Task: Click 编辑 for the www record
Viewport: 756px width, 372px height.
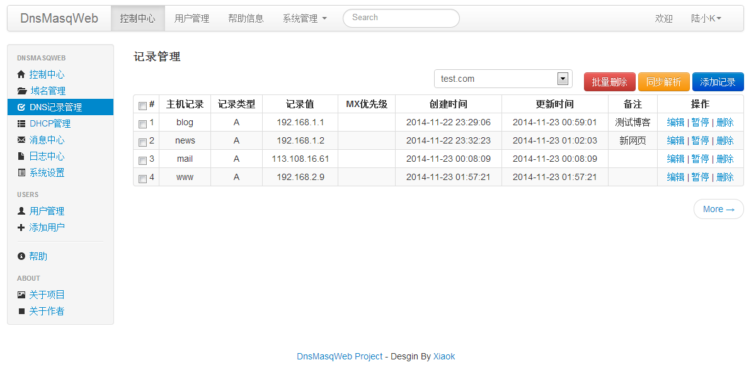Action: [675, 177]
